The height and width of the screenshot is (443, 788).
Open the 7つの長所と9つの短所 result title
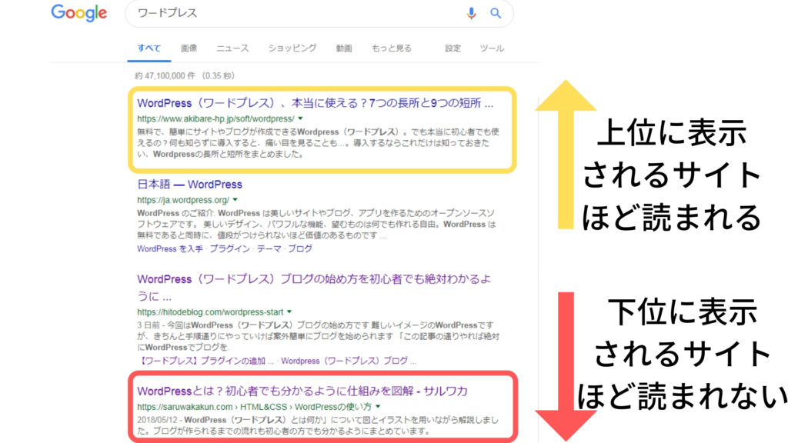[x=315, y=103]
